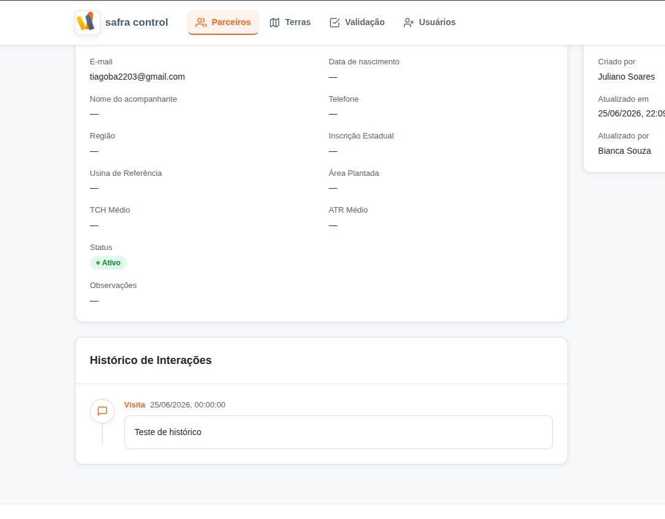Go to the Terras tab
The height and width of the screenshot is (519, 665).
click(290, 23)
